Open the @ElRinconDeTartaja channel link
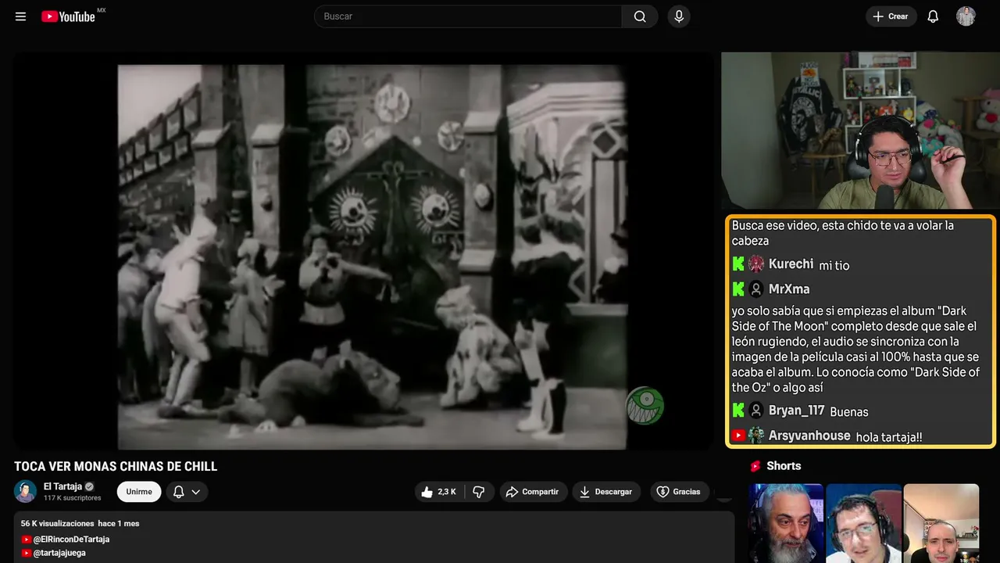1000x563 pixels. pos(71,540)
